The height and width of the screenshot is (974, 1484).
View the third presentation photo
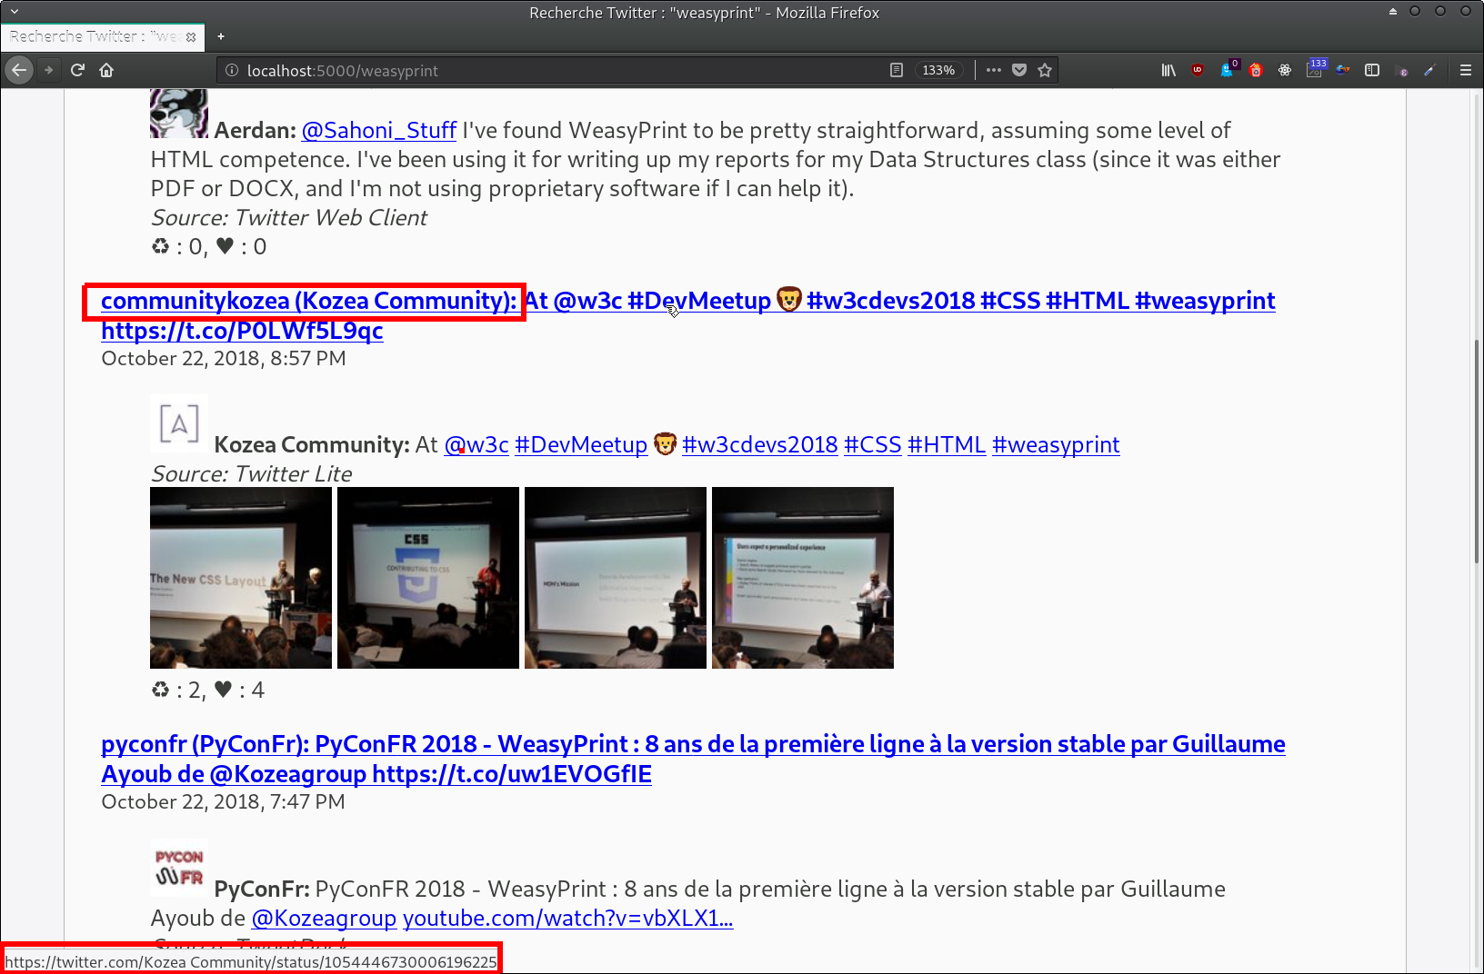click(616, 578)
